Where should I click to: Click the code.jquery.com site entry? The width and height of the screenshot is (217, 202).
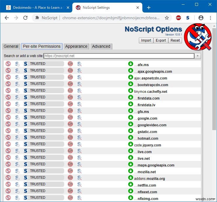[x=148, y=145]
